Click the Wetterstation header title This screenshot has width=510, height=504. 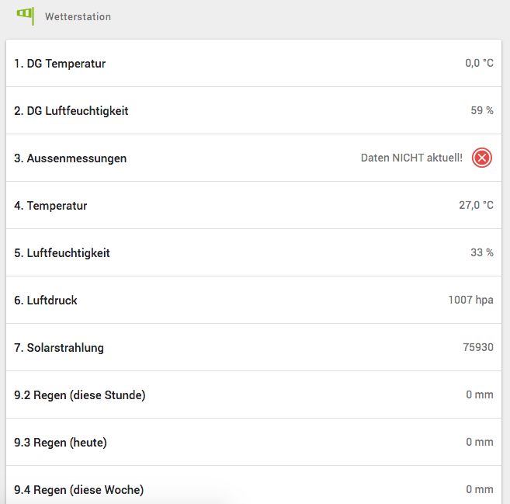[78, 16]
